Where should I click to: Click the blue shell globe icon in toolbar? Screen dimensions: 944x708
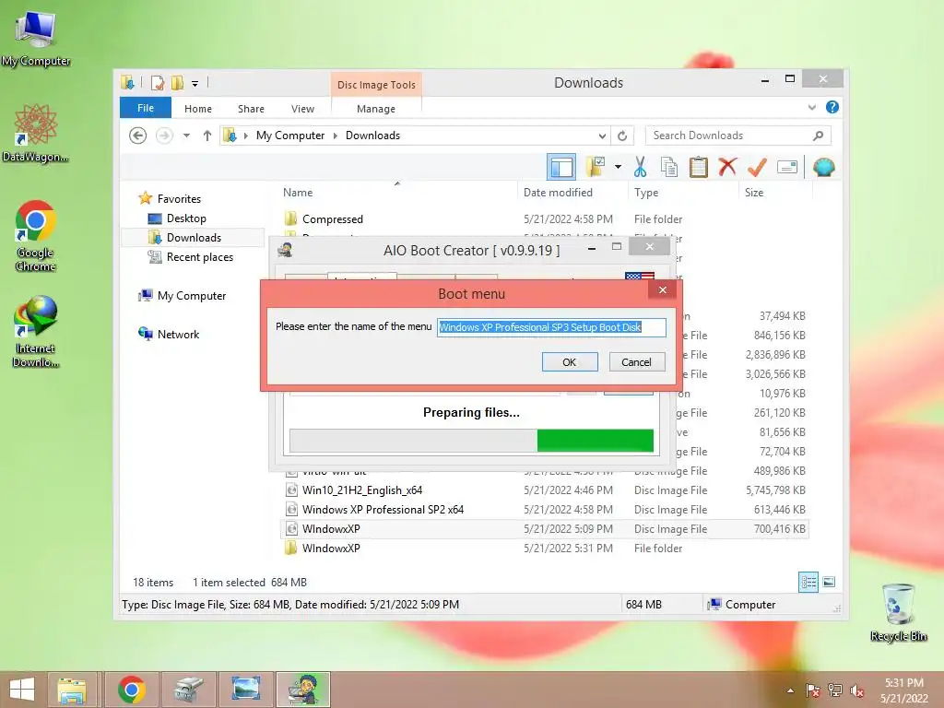[823, 167]
